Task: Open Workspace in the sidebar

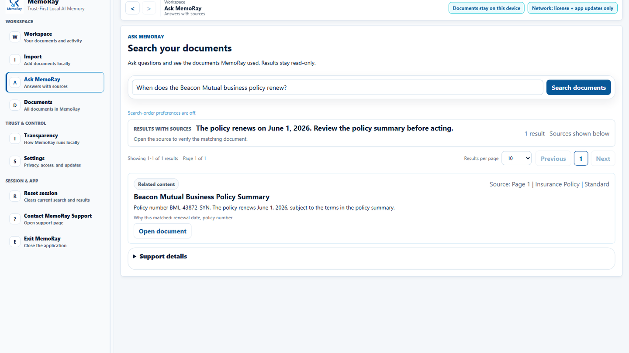Action: point(55,37)
